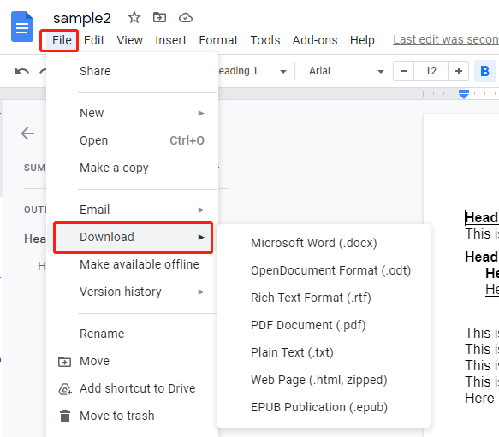Click the trash can icon

65,416
